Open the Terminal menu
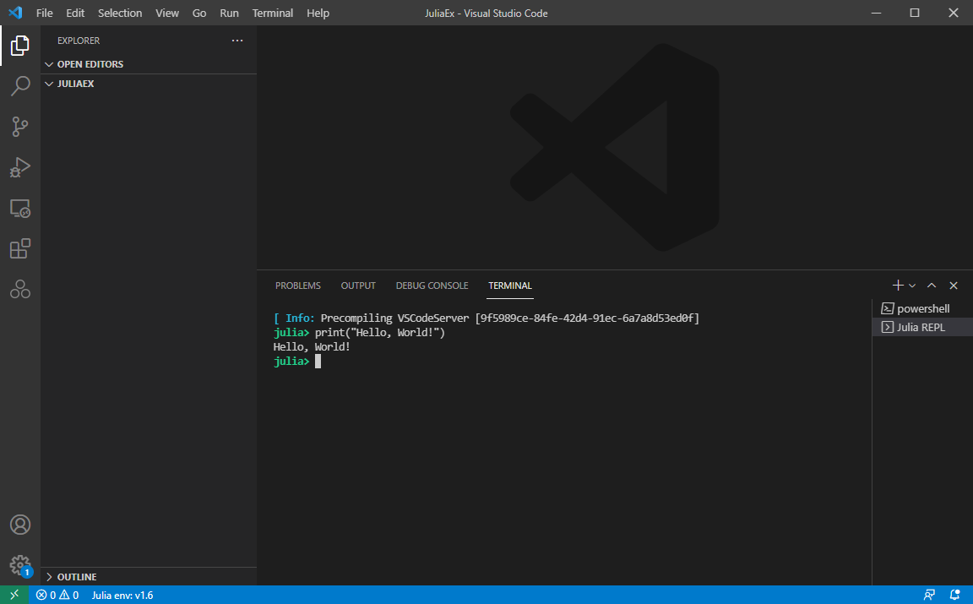The width and height of the screenshot is (973, 604). point(273,13)
